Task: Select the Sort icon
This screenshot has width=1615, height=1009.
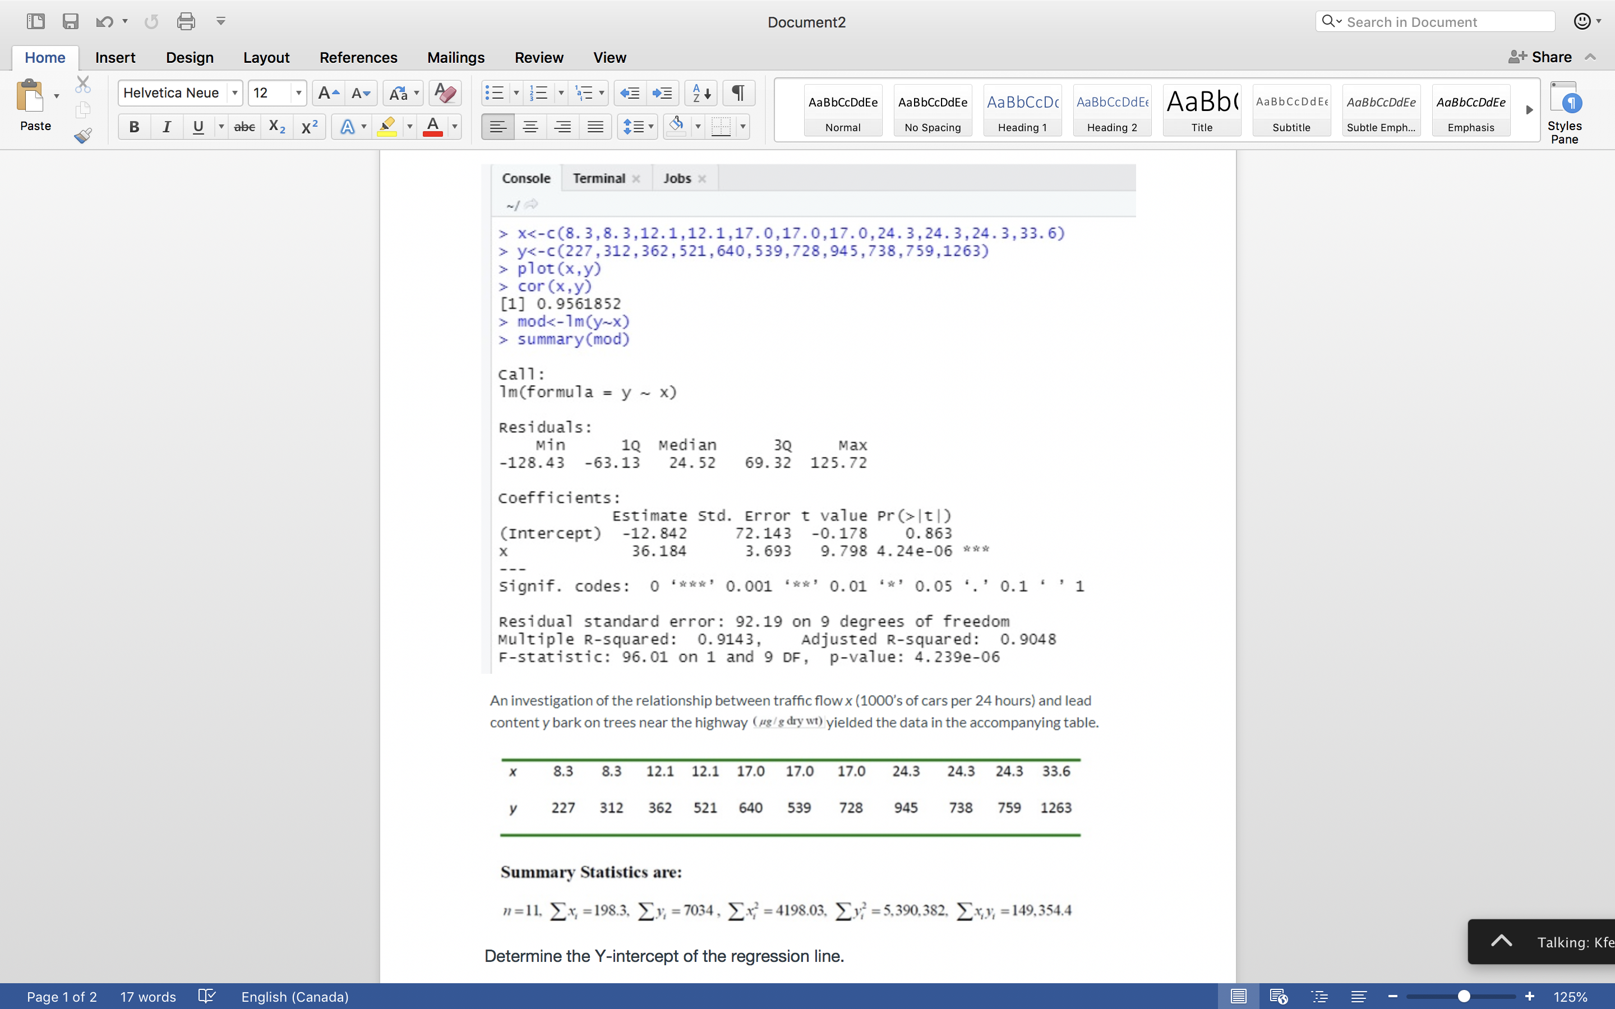Action: click(x=700, y=92)
